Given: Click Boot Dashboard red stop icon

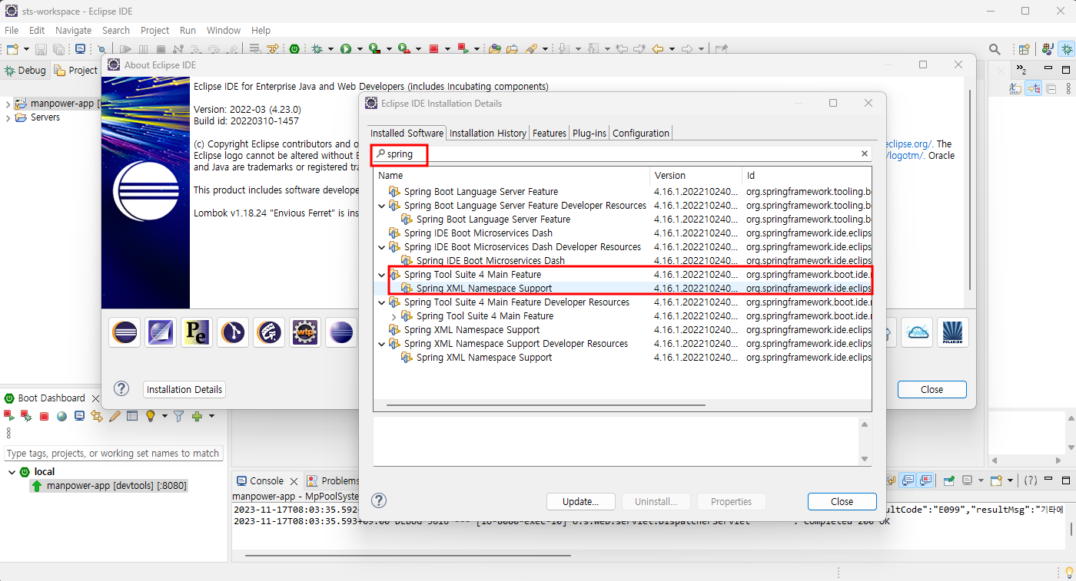Looking at the screenshot, I should (x=44, y=416).
